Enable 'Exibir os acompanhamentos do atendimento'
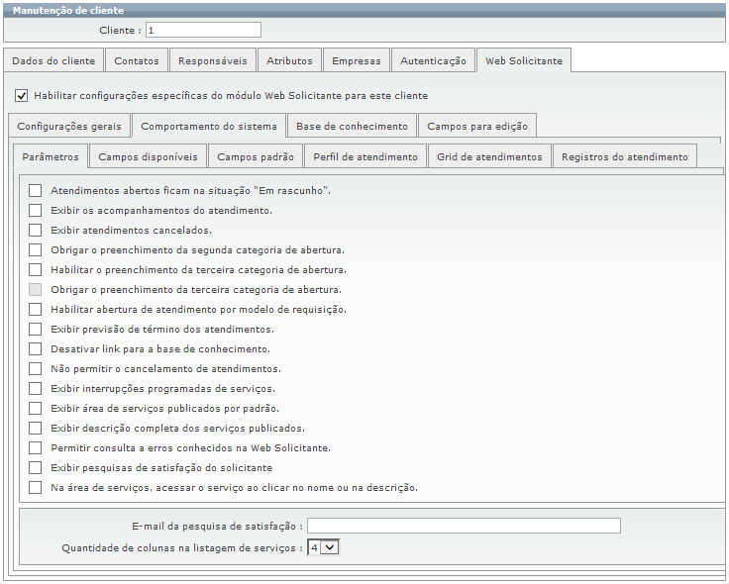 (36, 210)
